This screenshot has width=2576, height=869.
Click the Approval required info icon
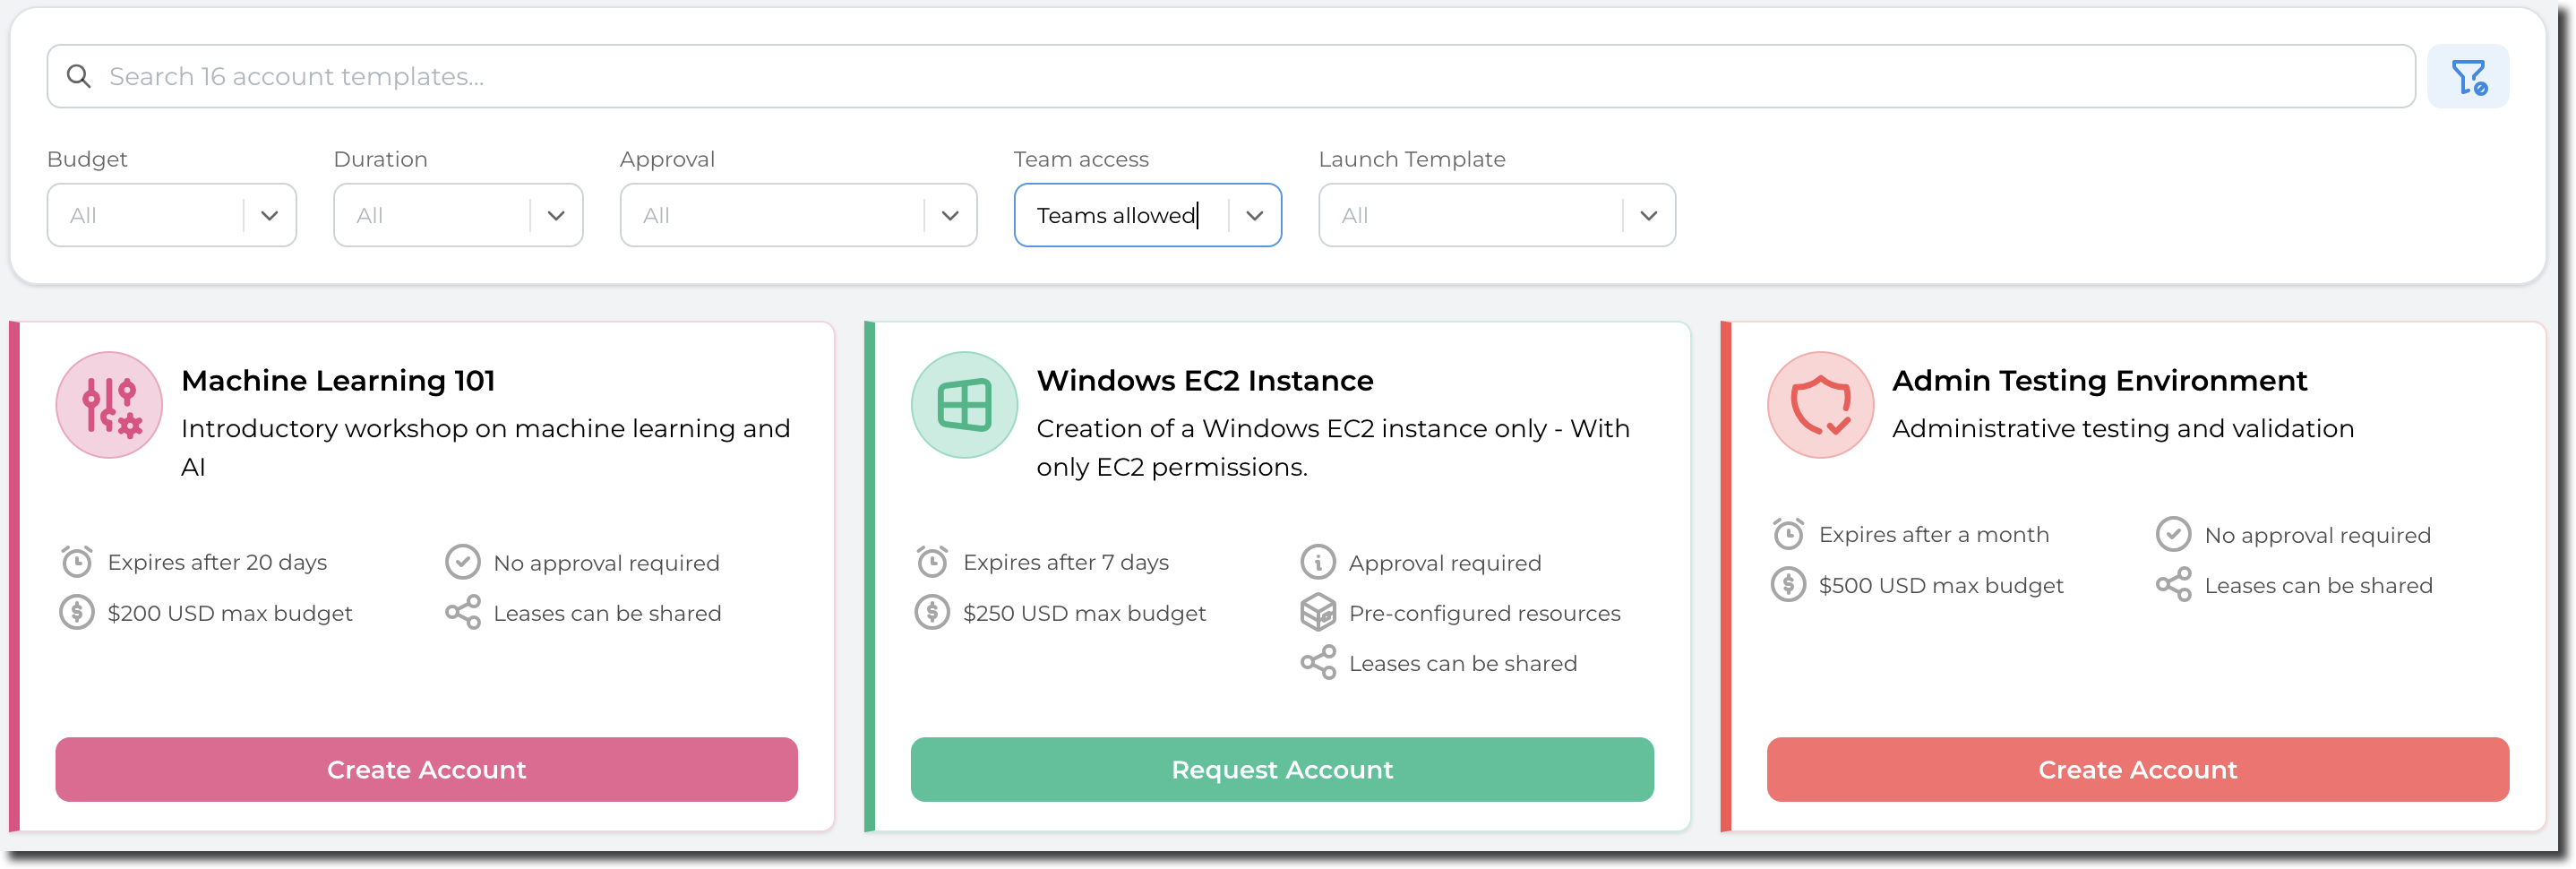(1317, 562)
